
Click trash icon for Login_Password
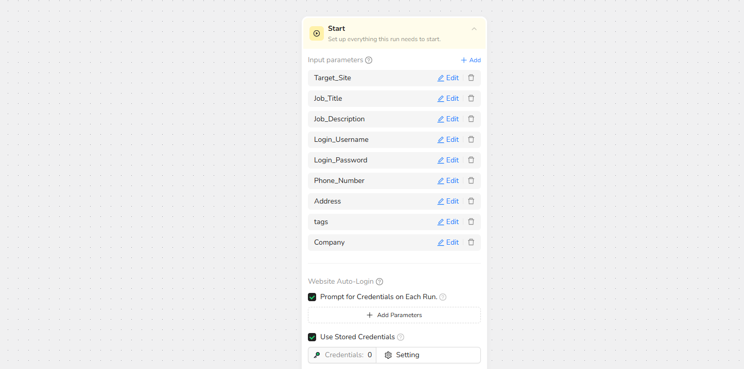click(471, 160)
